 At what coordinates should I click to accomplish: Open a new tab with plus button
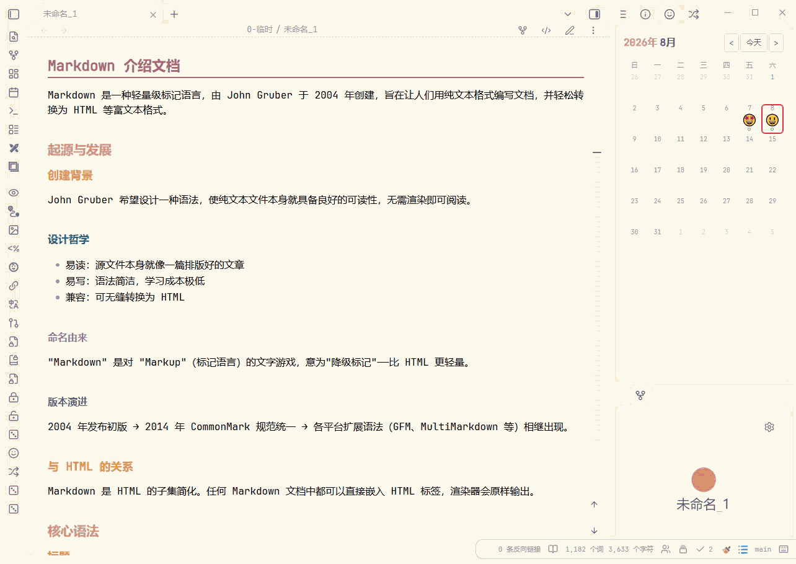coord(174,14)
